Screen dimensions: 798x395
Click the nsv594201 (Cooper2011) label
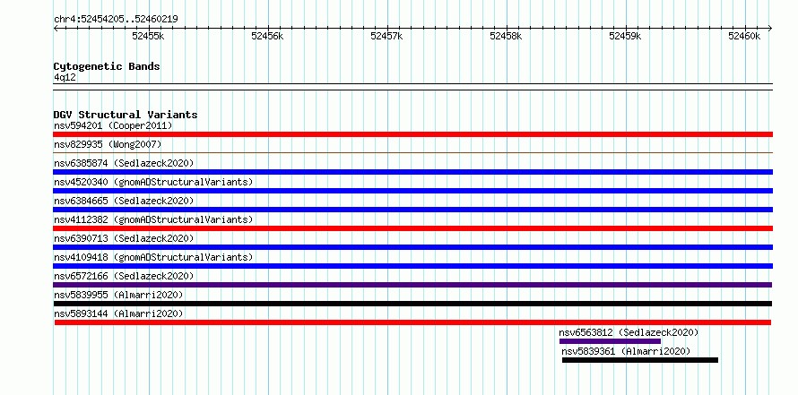point(113,125)
